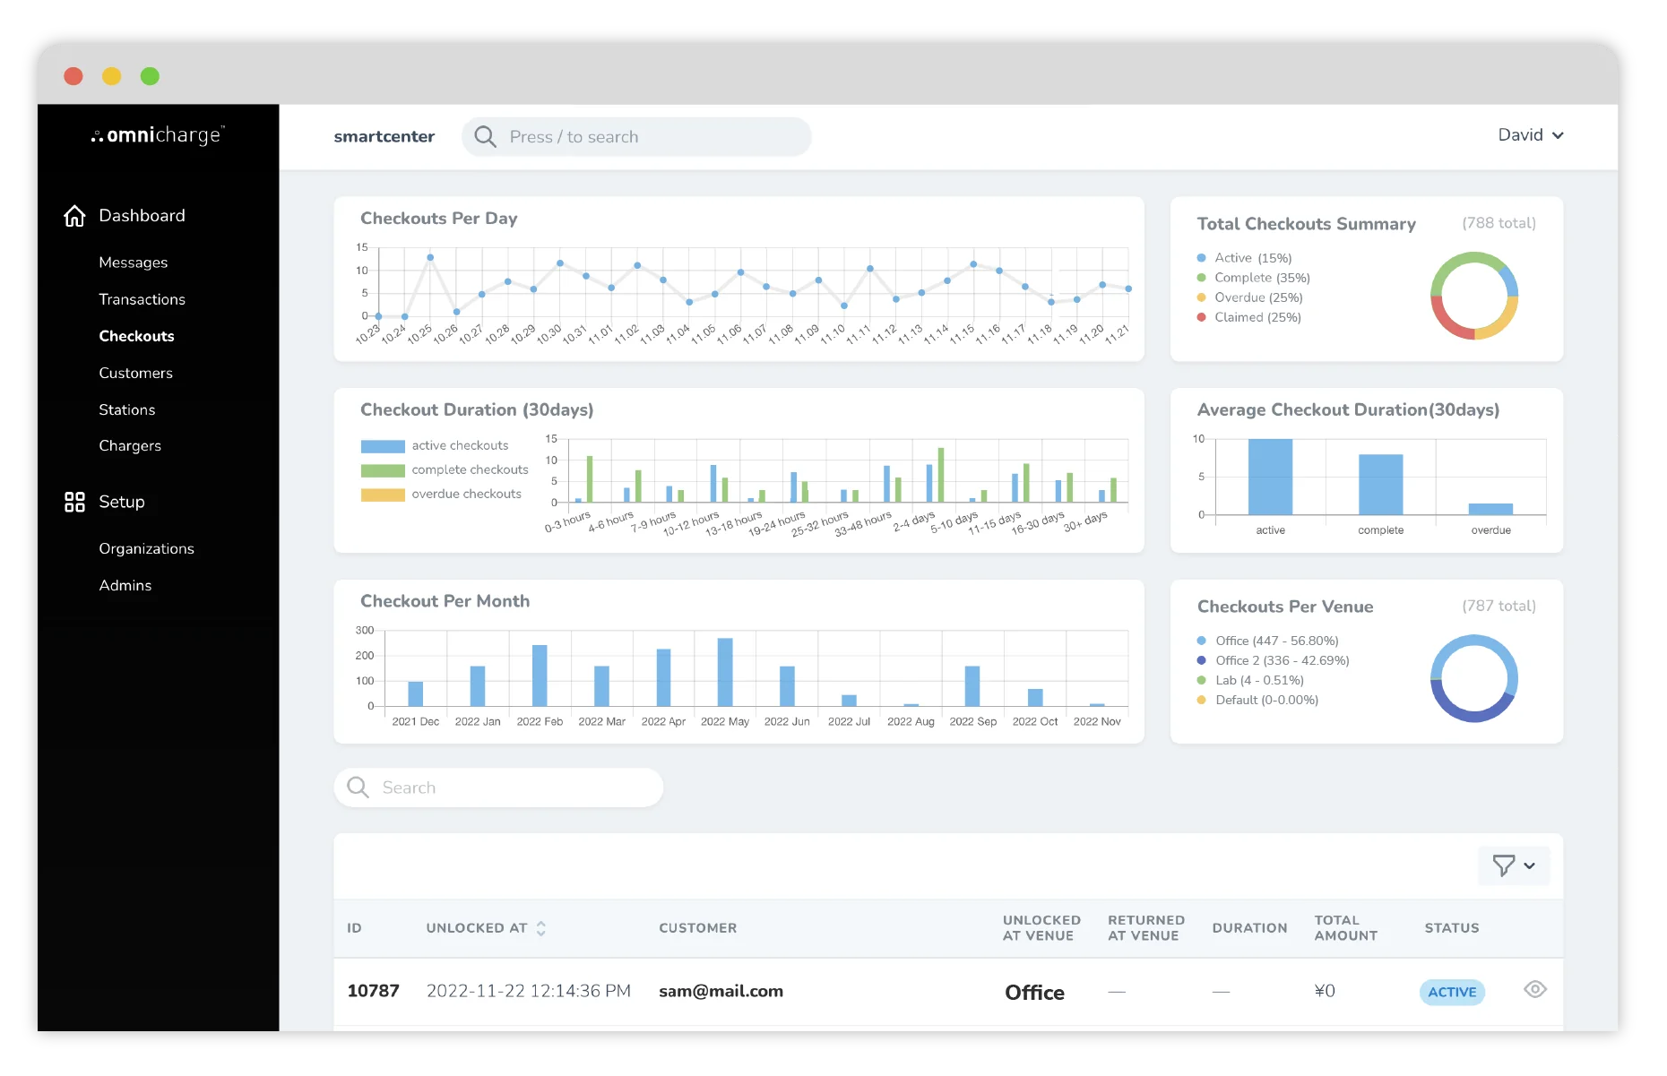Open sam@mail.com customer link
Image resolution: width=1667 pixels, height=1076 pixels.
[x=721, y=991]
